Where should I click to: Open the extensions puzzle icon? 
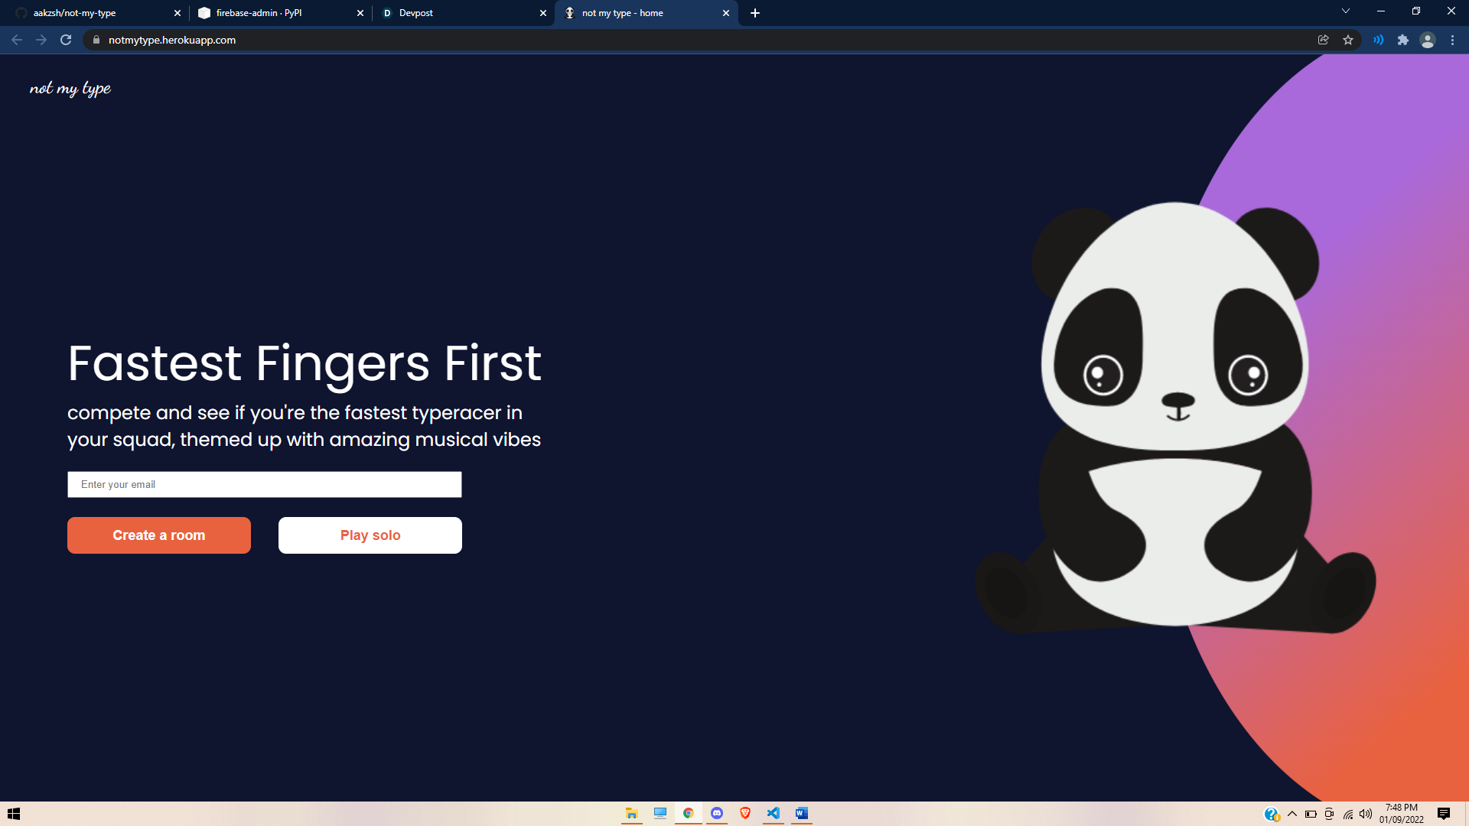pos(1402,40)
